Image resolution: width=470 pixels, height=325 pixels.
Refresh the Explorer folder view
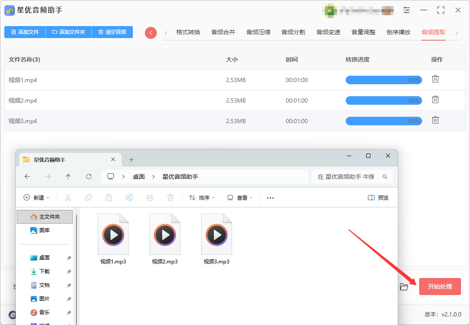click(x=89, y=177)
